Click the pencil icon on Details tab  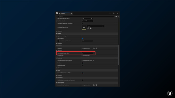click(60, 13)
